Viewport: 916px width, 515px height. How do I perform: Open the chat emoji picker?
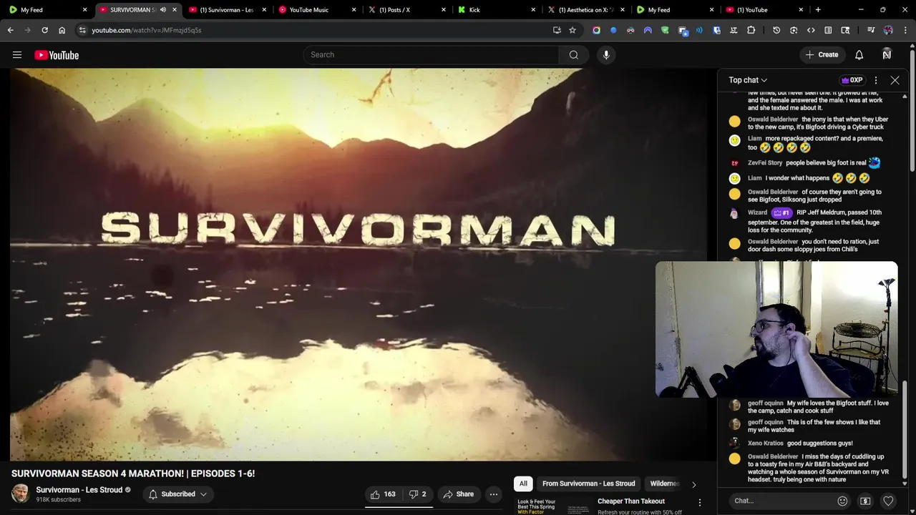click(842, 501)
